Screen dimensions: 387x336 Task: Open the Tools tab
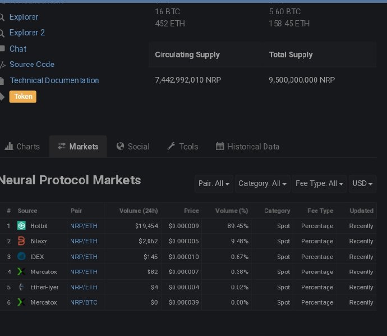click(183, 147)
